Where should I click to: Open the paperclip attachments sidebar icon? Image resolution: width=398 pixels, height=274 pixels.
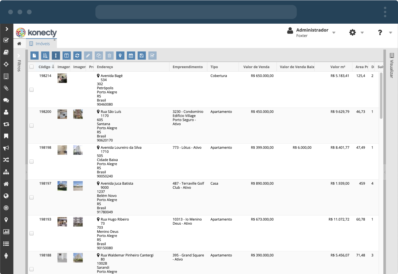pos(6,88)
